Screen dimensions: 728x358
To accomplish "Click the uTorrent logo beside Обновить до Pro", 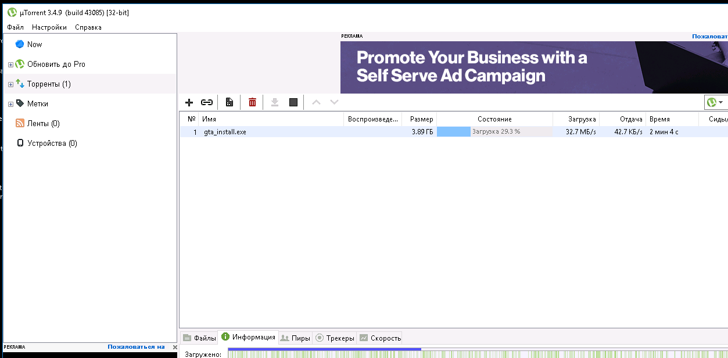I will [20, 64].
